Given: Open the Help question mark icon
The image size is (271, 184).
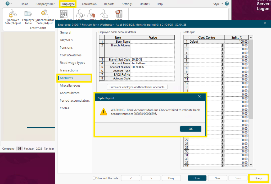Looking at the screenshot, I should (227, 3).
